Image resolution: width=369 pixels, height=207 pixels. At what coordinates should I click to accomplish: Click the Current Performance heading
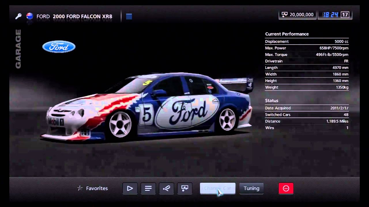pyautogui.click(x=287, y=34)
